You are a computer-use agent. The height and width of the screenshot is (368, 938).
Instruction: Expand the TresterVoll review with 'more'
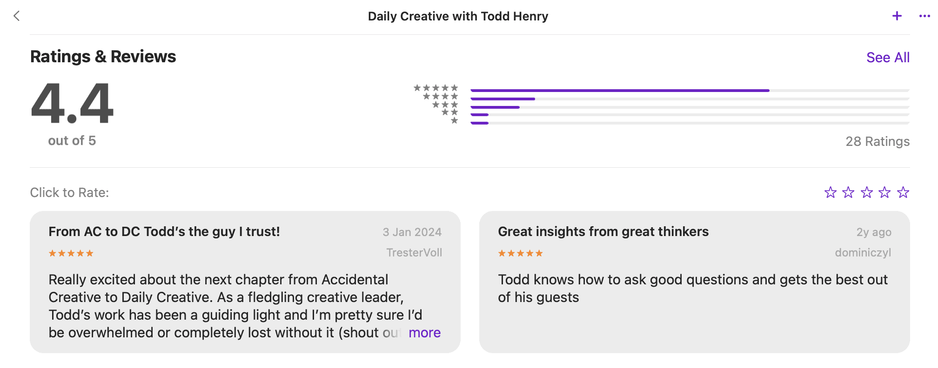pos(424,333)
